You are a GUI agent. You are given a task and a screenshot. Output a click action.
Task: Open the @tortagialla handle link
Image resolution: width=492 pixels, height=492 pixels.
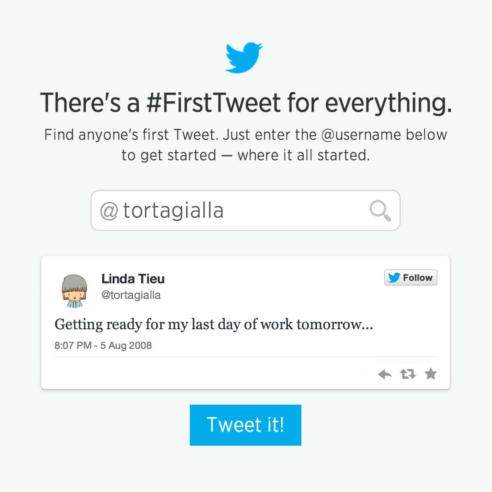(130, 295)
